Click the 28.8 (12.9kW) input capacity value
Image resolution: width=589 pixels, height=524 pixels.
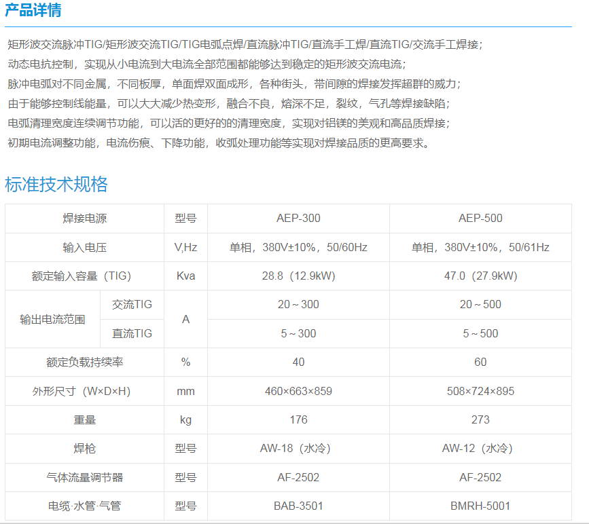coord(298,276)
